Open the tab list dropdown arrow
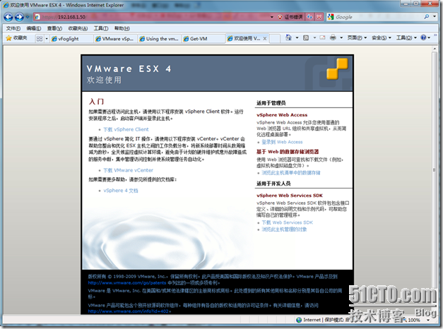This screenshot has height=329, width=443. pos(47,39)
